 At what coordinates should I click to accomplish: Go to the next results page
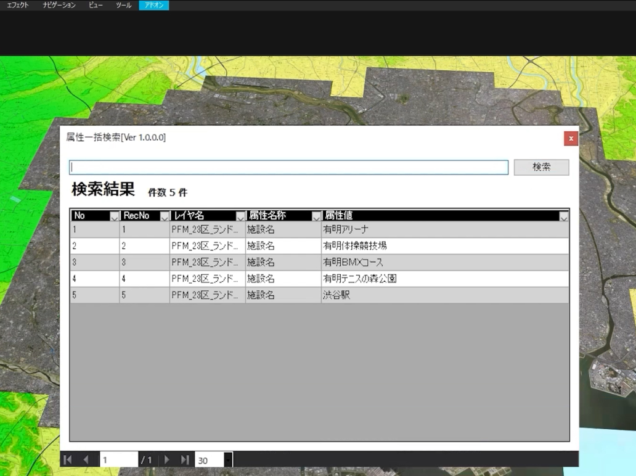point(167,458)
